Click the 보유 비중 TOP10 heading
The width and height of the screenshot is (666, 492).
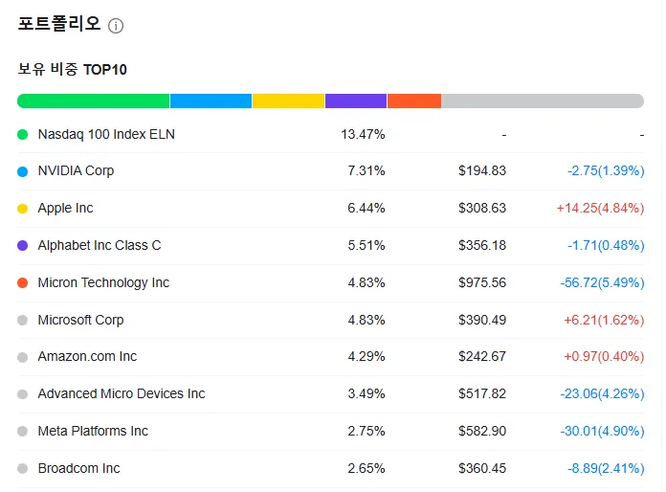tap(72, 69)
